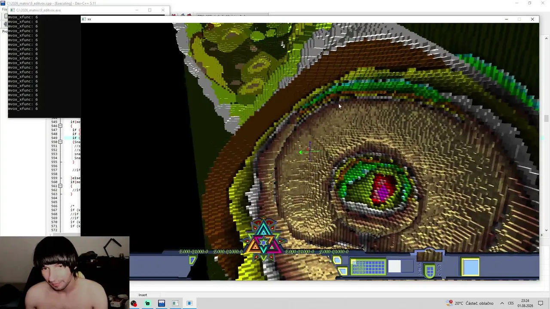Switch the CES keyboard language indicator
The height and width of the screenshot is (309, 550).
511,303
